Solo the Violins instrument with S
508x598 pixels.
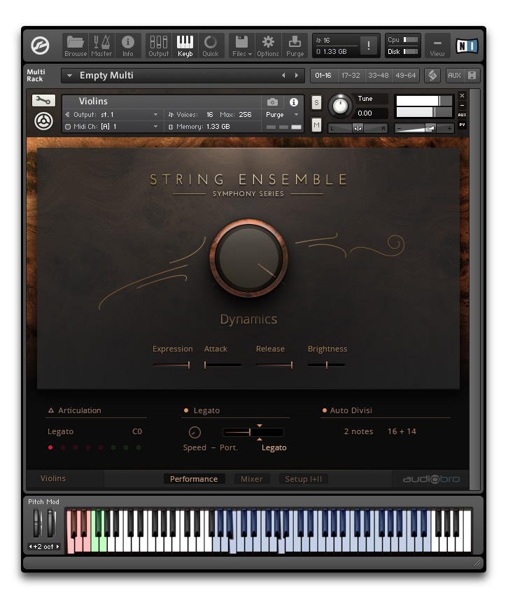pos(316,103)
